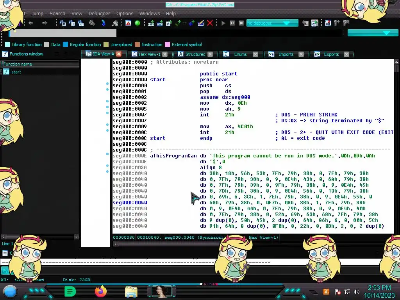Launch Firefox from the taskbar
400x300 pixels.
pyautogui.click(x=100, y=291)
